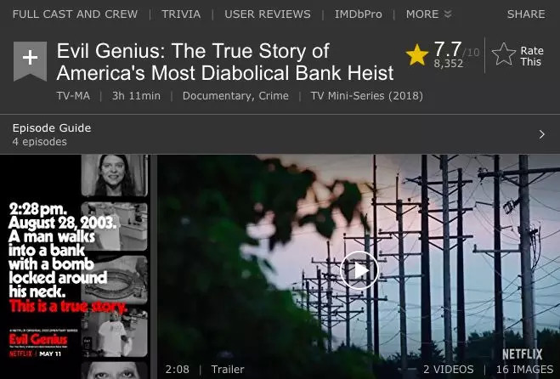Click the Trailer label under the video
Screen dimensions: 560x379
click(228, 369)
